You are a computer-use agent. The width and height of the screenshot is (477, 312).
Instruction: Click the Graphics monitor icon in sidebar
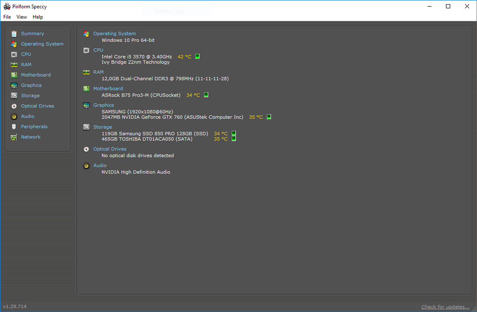(14, 85)
